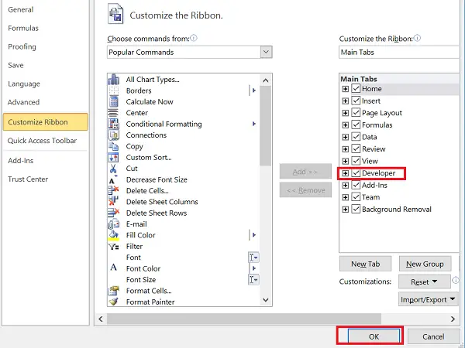Expand the Home tab tree node
Viewport: 465px width, 348px height.
(x=345, y=89)
